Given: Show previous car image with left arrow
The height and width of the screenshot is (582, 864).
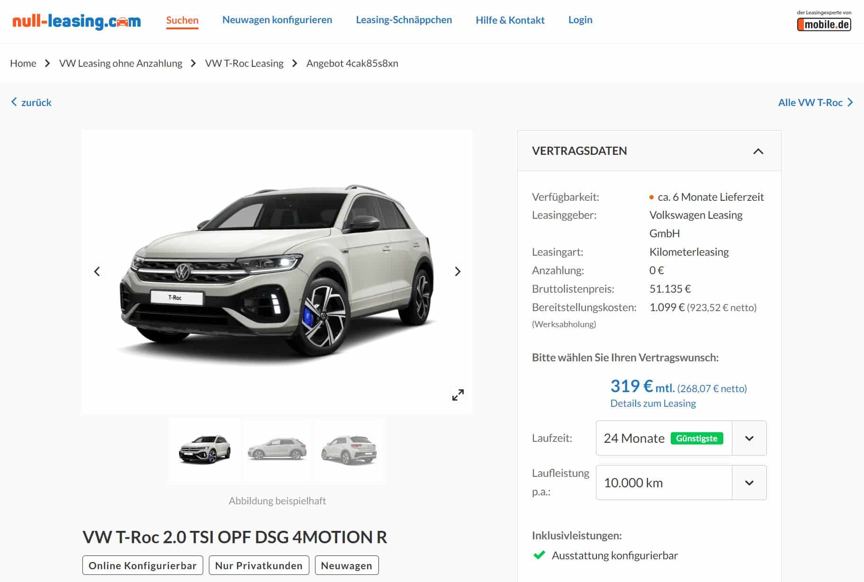Looking at the screenshot, I should click(97, 271).
